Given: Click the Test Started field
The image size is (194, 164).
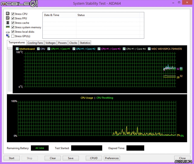Looking at the screenshot, I should (x=87, y=148).
